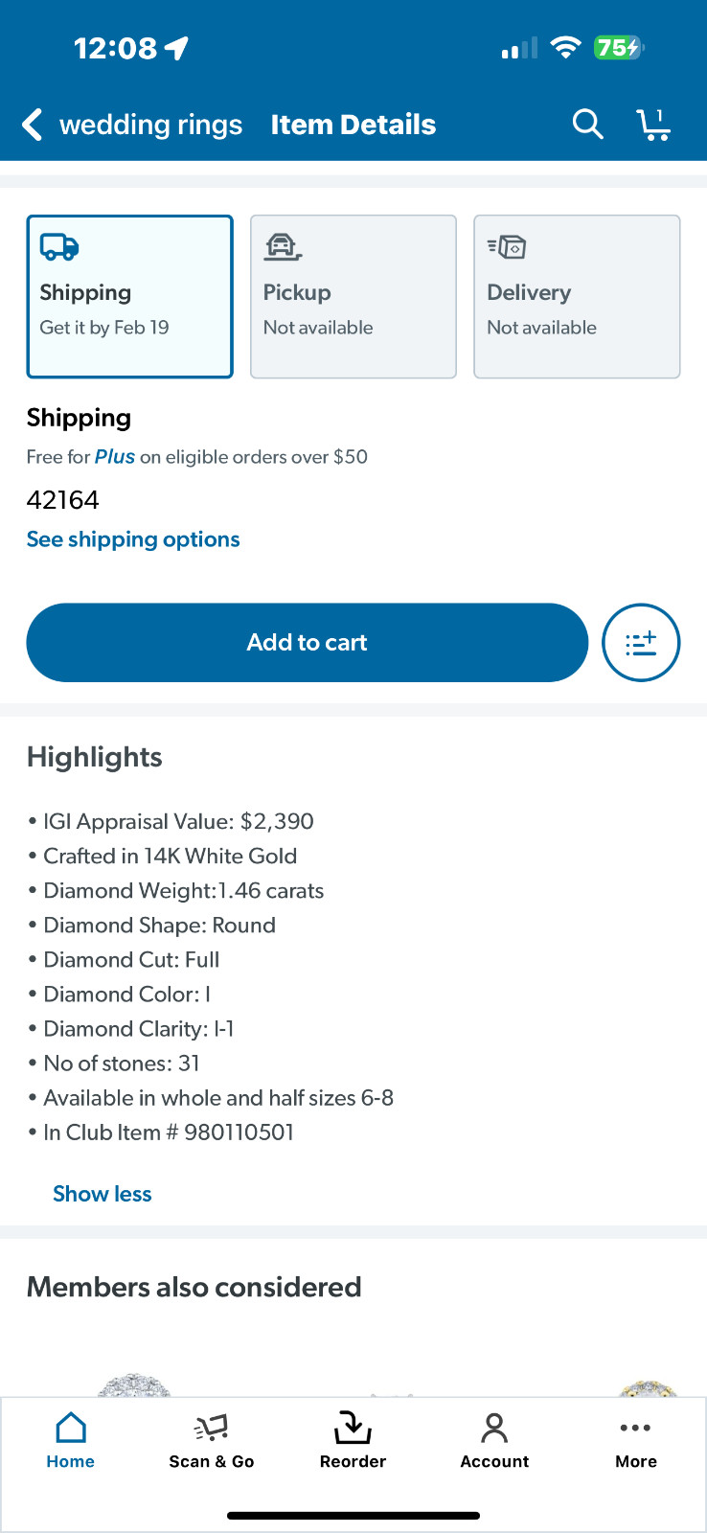Expand shipping options details
The image size is (707, 1533).
[132, 538]
